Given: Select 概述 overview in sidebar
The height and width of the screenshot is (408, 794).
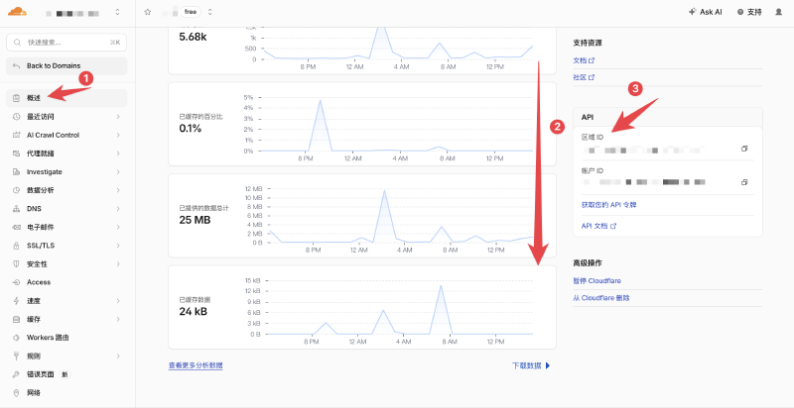Looking at the screenshot, I should point(66,98).
